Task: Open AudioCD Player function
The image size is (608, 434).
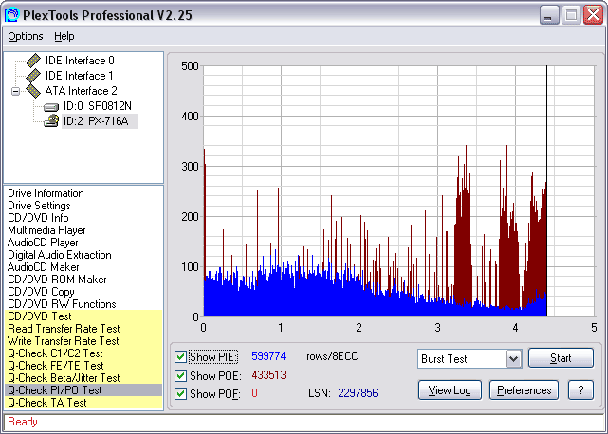Action: coord(43,243)
